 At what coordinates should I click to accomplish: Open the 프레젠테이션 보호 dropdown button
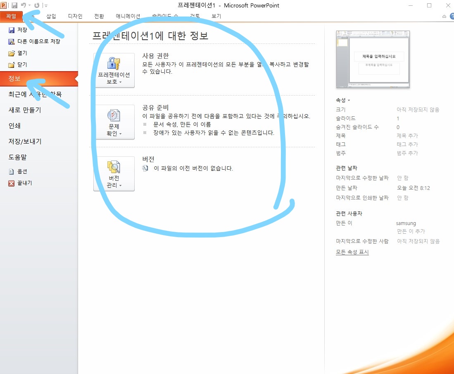(114, 70)
